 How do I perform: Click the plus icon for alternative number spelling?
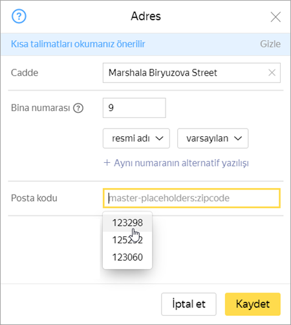pos(107,163)
